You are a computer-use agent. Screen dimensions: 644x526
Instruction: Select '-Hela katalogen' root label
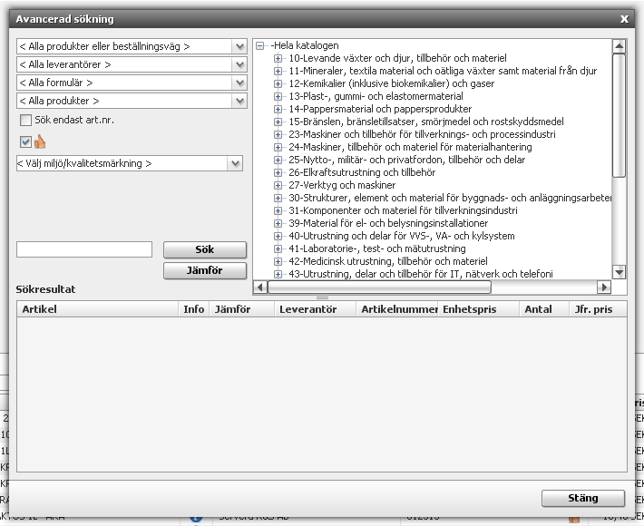(x=305, y=45)
